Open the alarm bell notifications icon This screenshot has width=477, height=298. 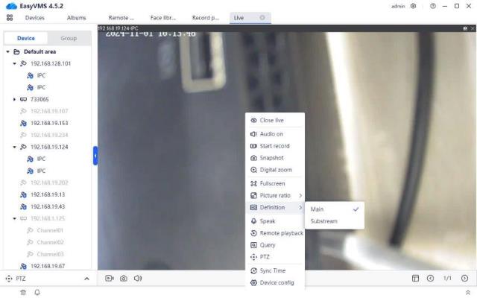pyautogui.click(x=37, y=292)
